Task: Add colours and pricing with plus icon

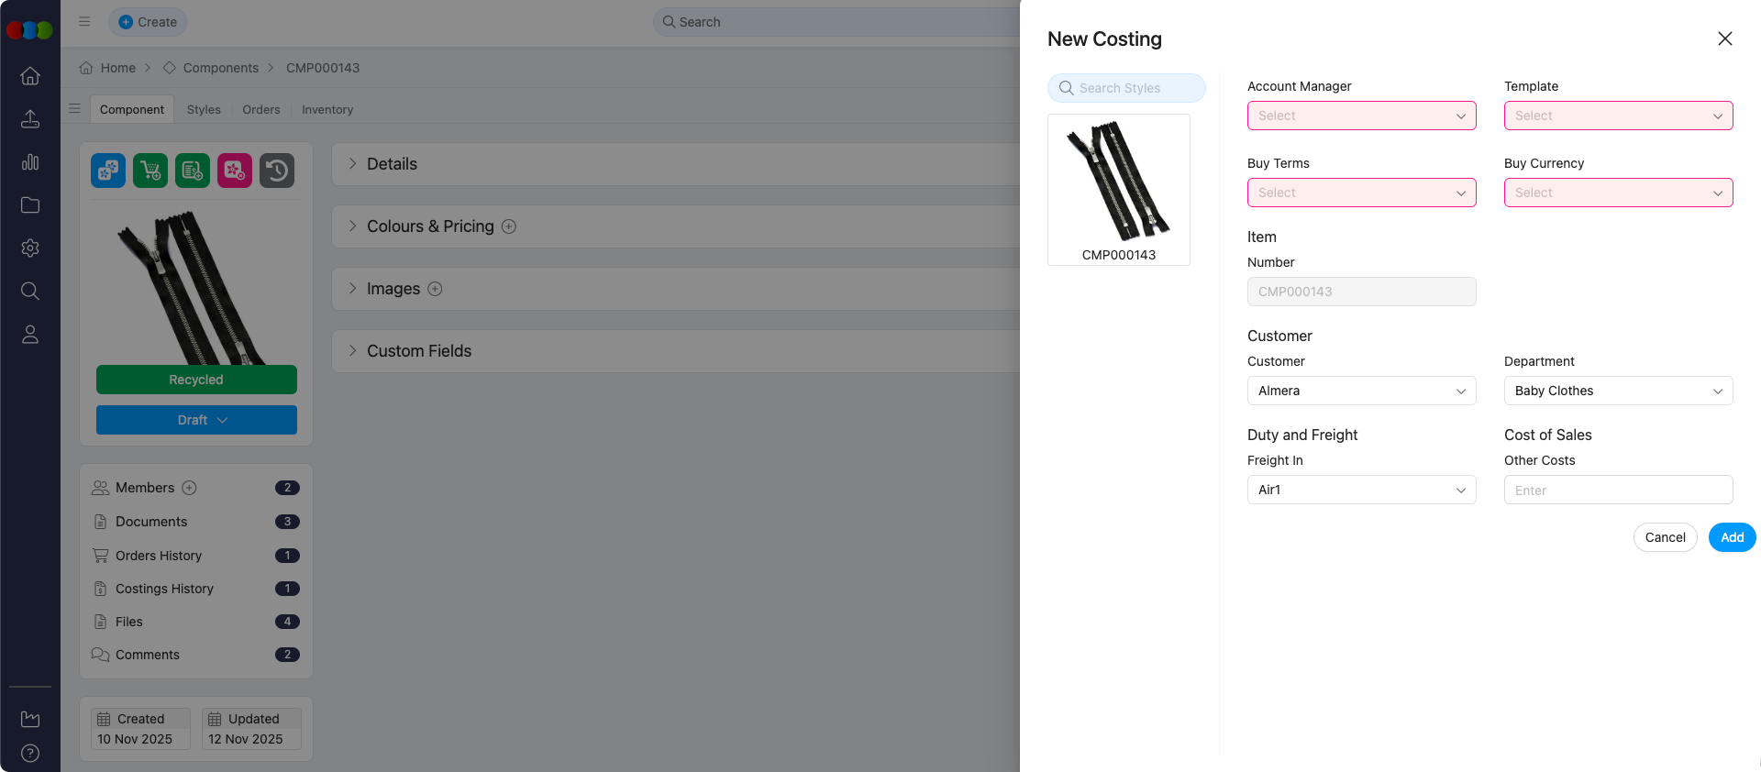Action: [x=509, y=226]
